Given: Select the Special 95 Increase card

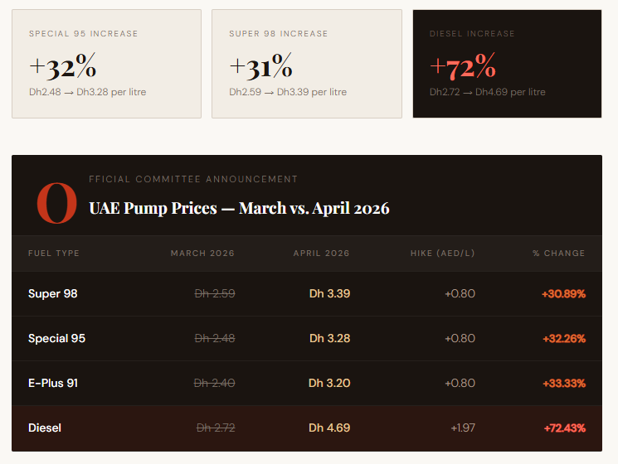Looking at the screenshot, I should [x=106, y=64].
